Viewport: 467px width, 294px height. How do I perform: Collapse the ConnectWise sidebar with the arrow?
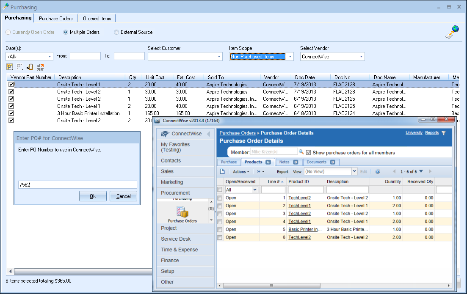(208, 134)
